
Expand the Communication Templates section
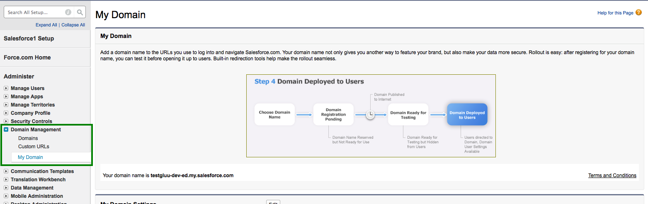click(x=6, y=171)
